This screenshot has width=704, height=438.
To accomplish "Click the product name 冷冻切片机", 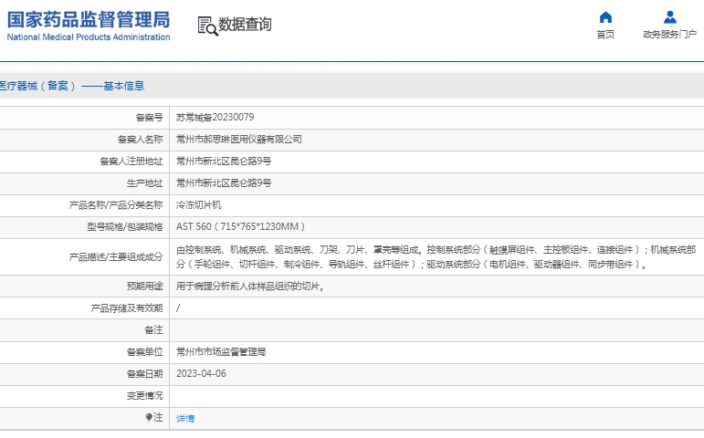I will (199, 205).
